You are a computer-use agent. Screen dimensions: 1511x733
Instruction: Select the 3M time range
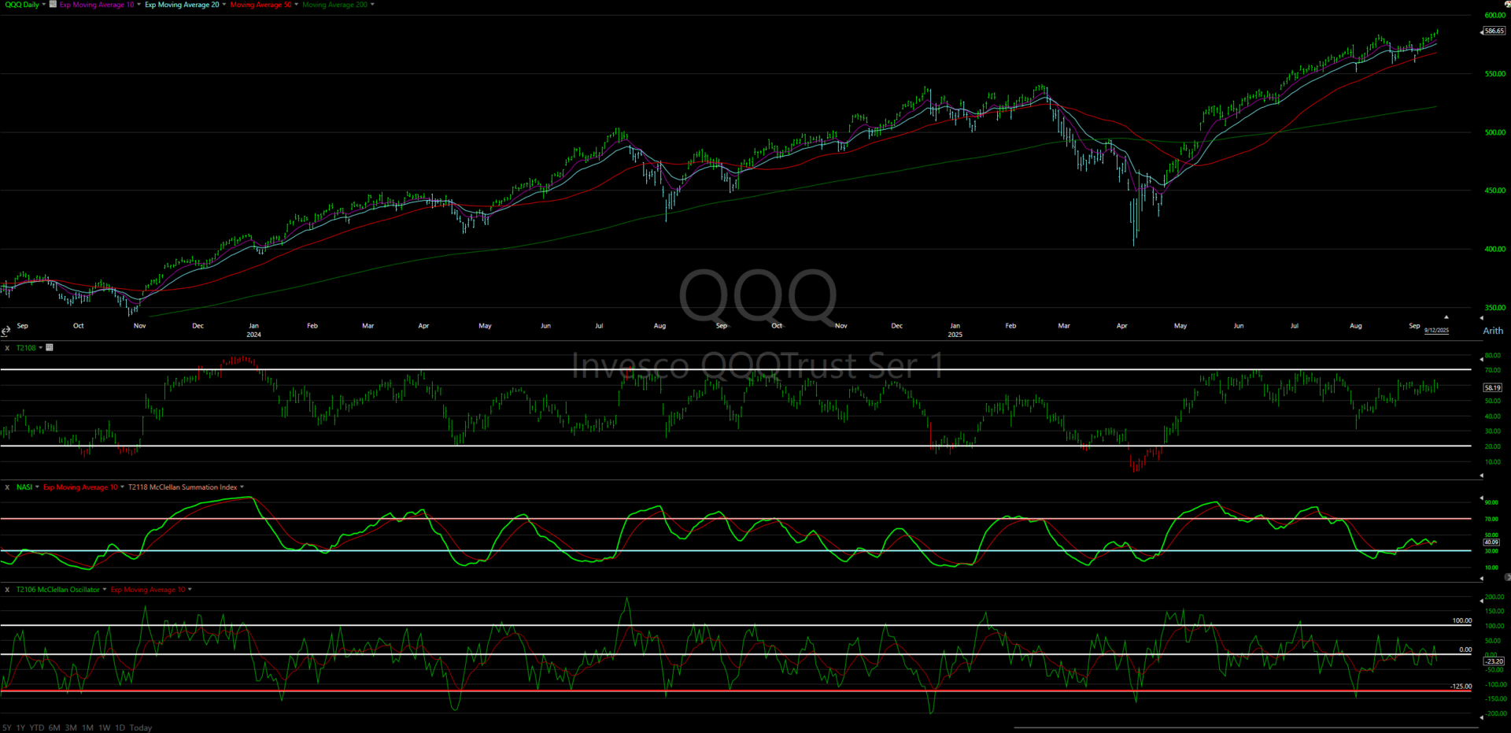tap(71, 727)
